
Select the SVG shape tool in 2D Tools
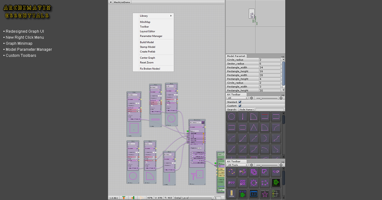click(242, 193)
